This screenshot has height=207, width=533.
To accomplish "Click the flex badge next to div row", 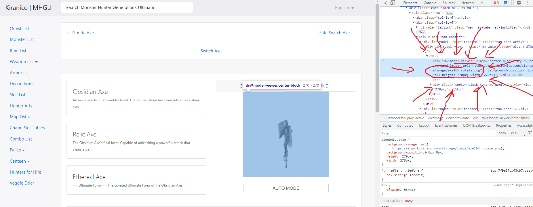I will click(449, 13).
